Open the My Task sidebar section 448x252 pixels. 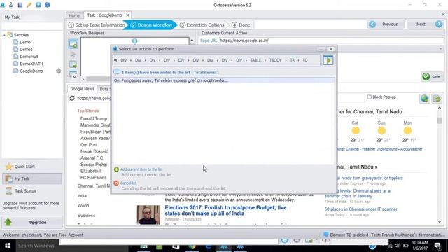(32, 178)
